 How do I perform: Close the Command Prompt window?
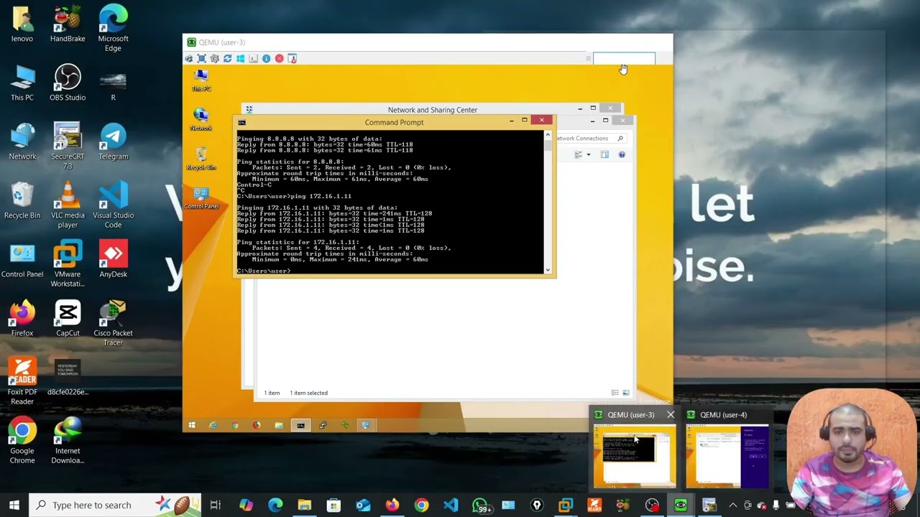coord(541,120)
